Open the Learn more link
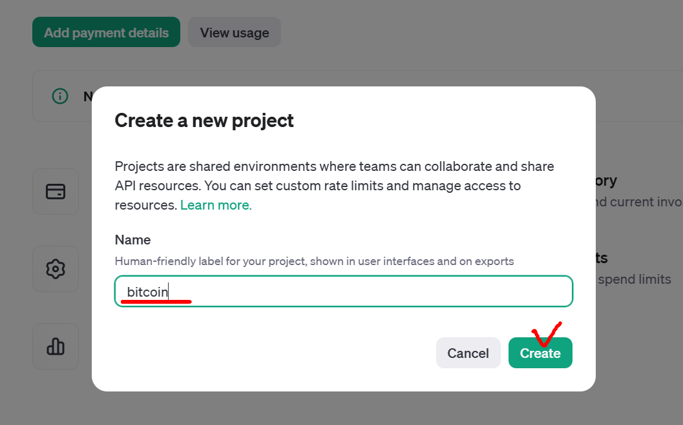 pyautogui.click(x=216, y=205)
